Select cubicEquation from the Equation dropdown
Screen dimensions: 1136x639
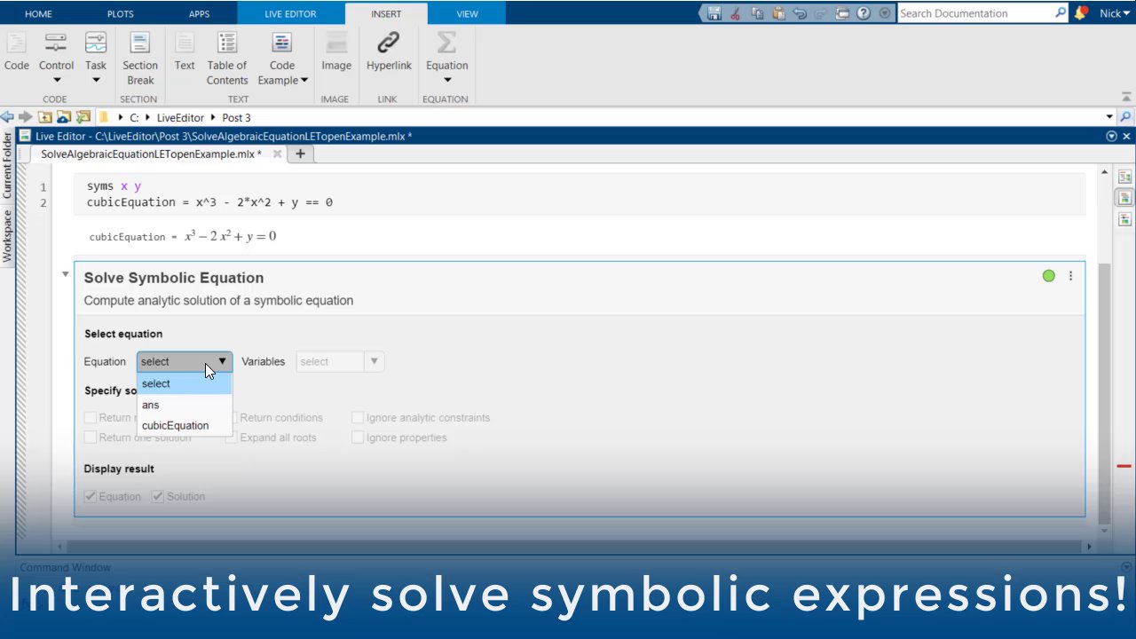(175, 425)
